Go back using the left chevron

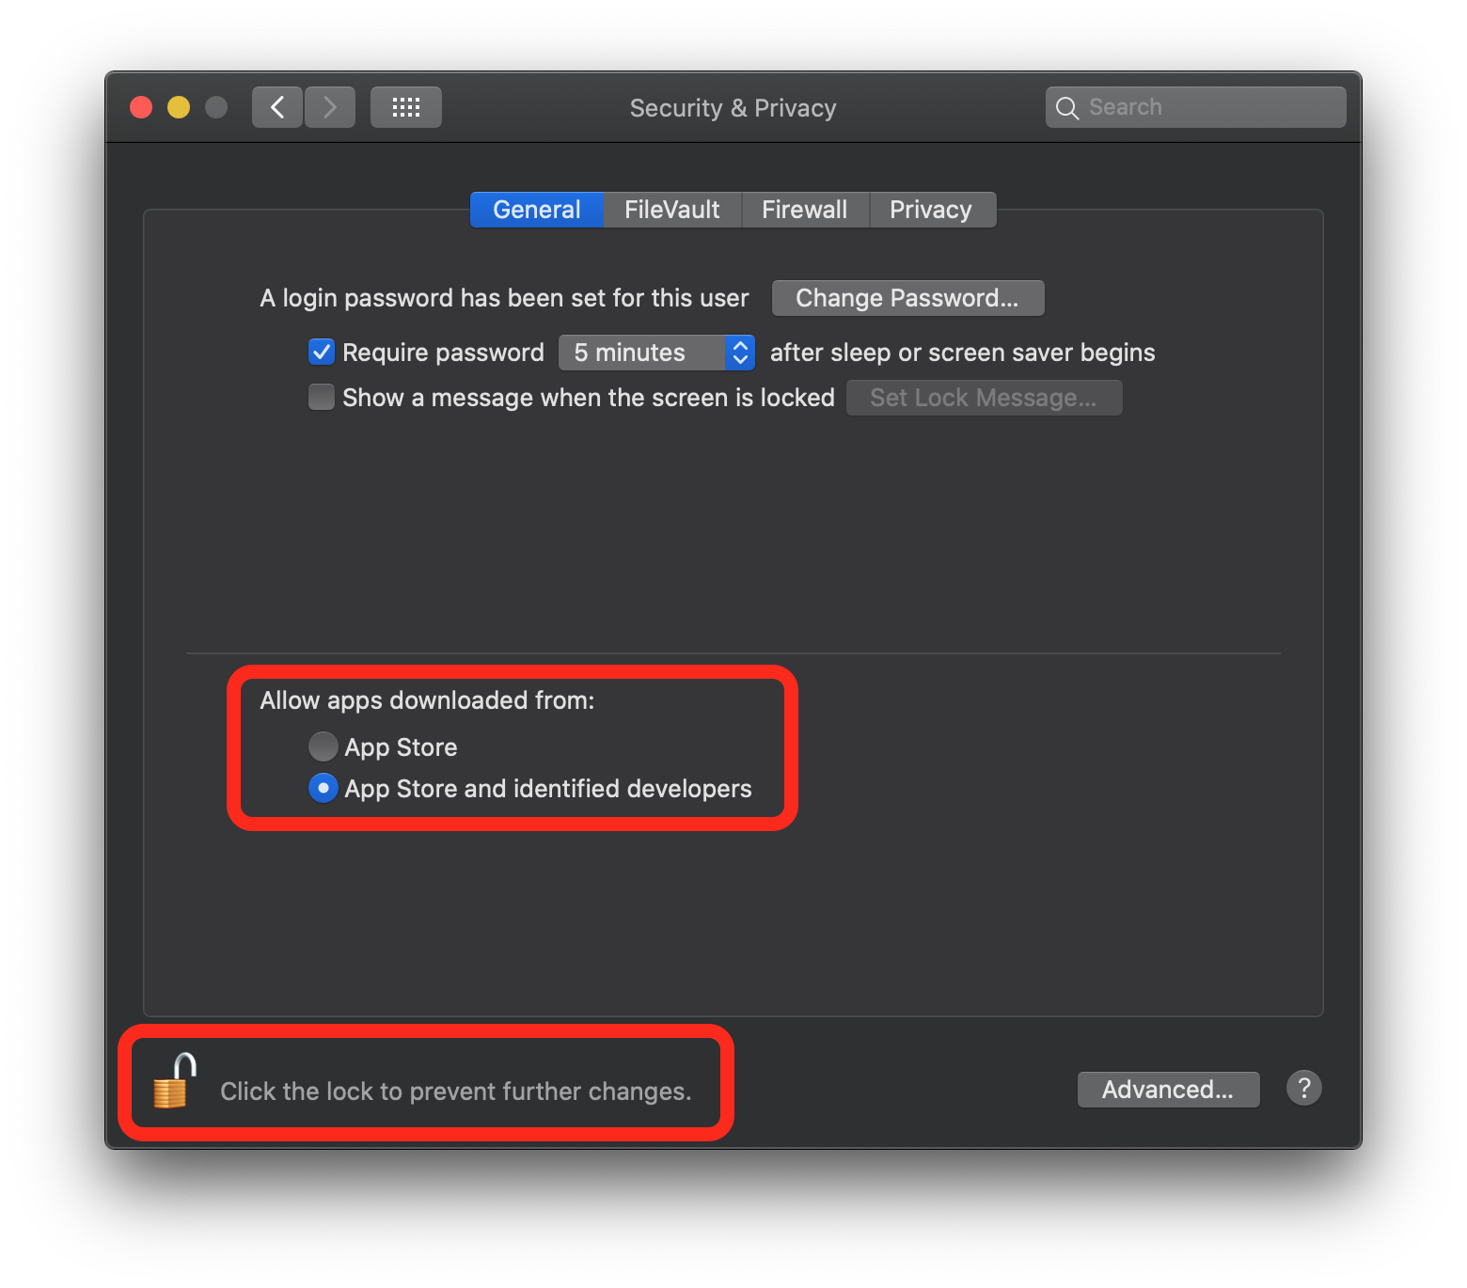click(x=277, y=107)
